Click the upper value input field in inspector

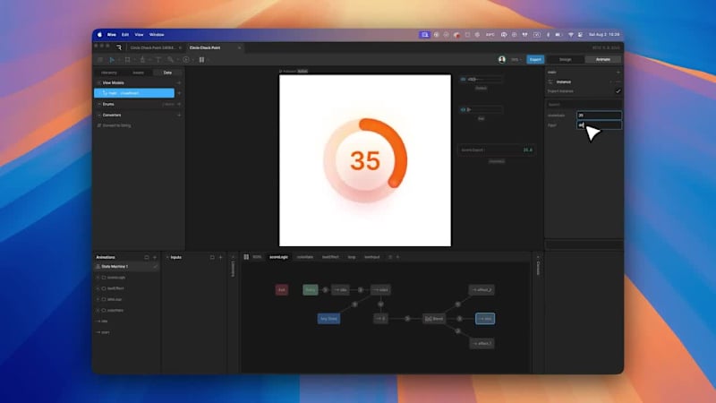[x=599, y=116]
